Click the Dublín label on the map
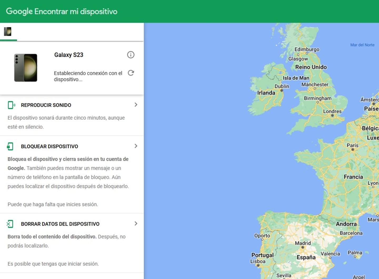 click(x=282, y=86)
